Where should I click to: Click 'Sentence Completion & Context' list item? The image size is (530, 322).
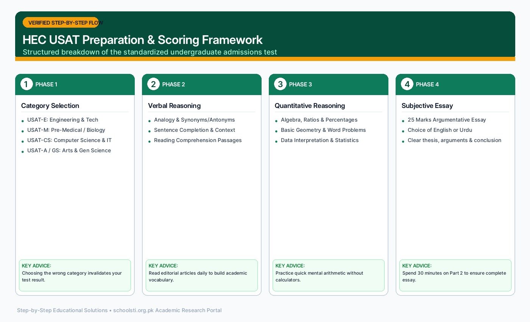pos(195,130)
